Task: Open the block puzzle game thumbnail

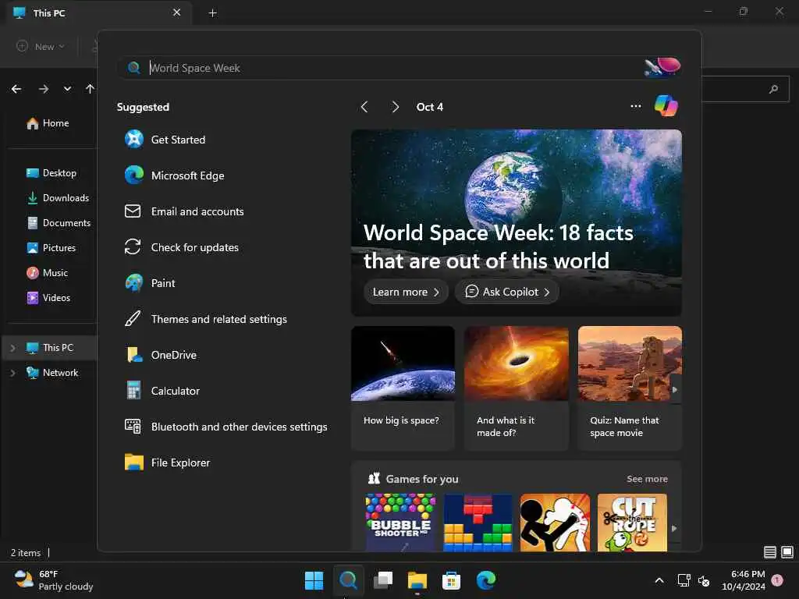Action: click(478, 523)
